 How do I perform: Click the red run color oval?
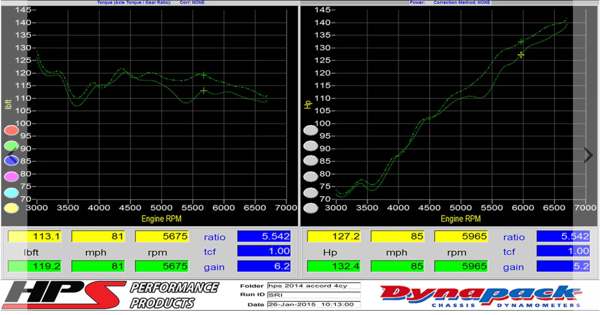pos(11,130)
